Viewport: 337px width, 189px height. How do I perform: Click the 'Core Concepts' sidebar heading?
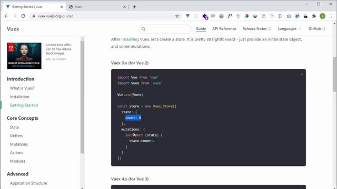(23, 118)
